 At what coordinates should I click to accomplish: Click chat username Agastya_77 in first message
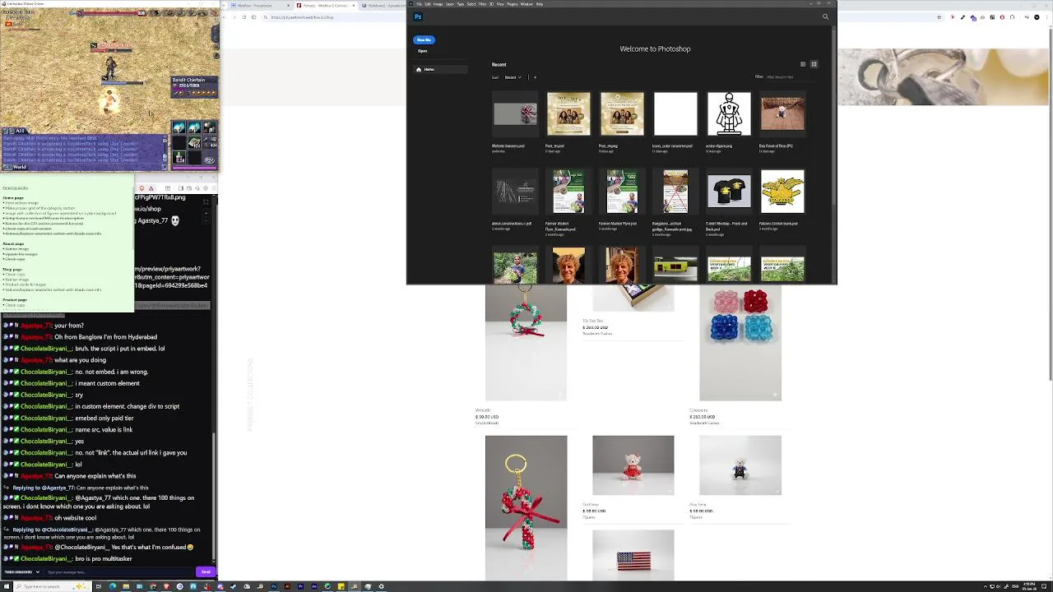[x=36, y=326]
